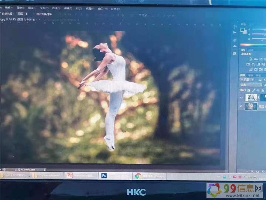Image resolution: width=266 pixels, height=200 pixels.
Task: Hide the top layer with the eye icon
Action: [241, 97]
